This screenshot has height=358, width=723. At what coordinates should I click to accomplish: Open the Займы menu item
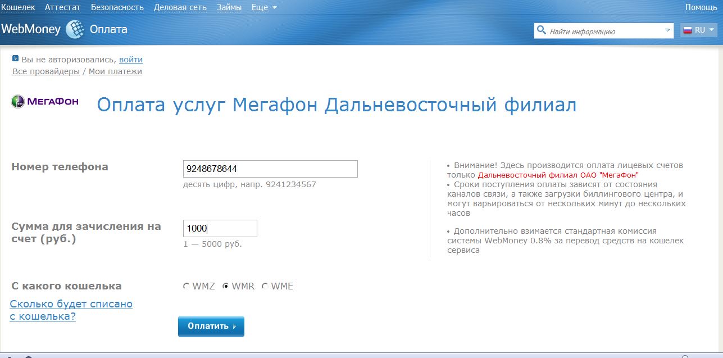[x=229, y=7]
